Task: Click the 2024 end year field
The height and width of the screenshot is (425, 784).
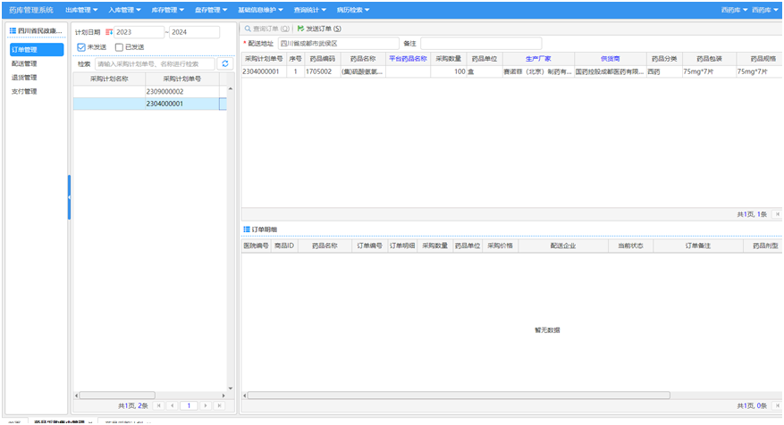Action: click(x=195, y=32)
